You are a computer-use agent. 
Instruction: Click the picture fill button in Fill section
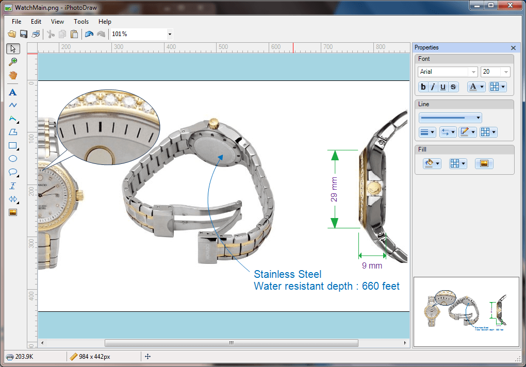pos(484,163)
